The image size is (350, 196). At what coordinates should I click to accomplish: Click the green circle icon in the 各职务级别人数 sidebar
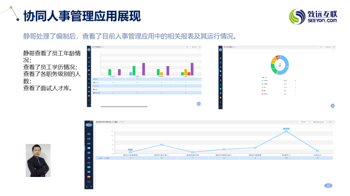[89, 167]
